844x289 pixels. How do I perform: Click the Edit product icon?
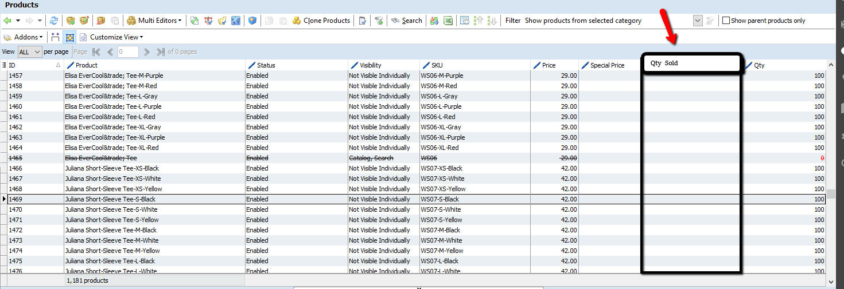(84, 21)
